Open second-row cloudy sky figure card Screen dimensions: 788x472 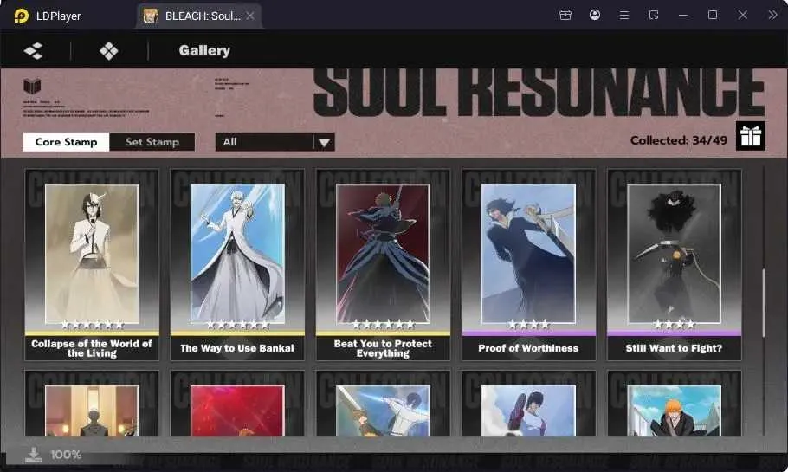click(x=529, y=404)
